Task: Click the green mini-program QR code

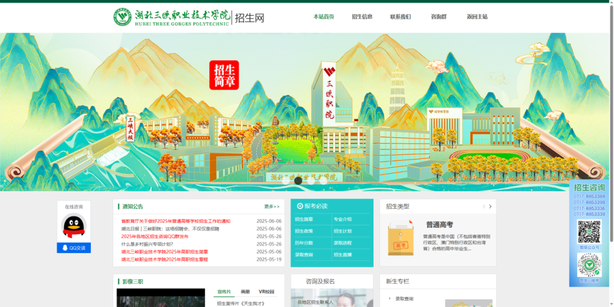Action: (x=589, y=264)
